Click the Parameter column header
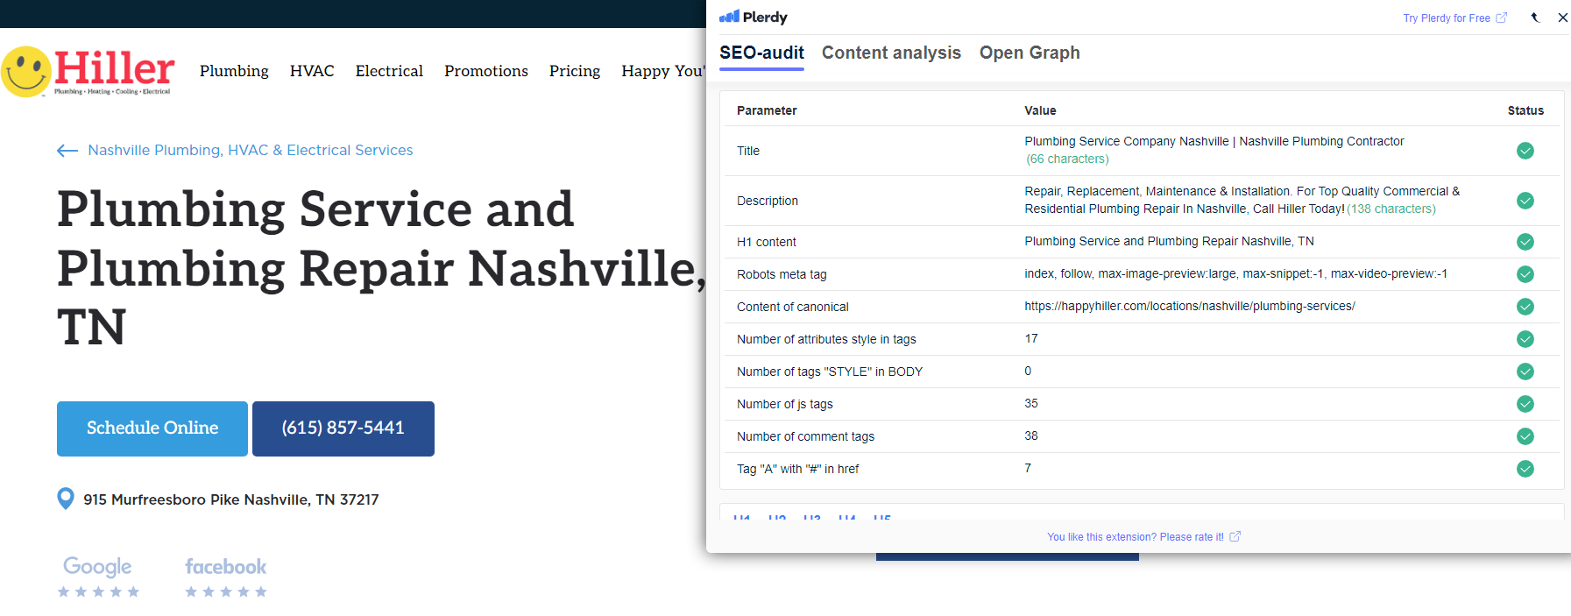The width and height of the screenshot is (1571, 616). (x=767, y=110)
